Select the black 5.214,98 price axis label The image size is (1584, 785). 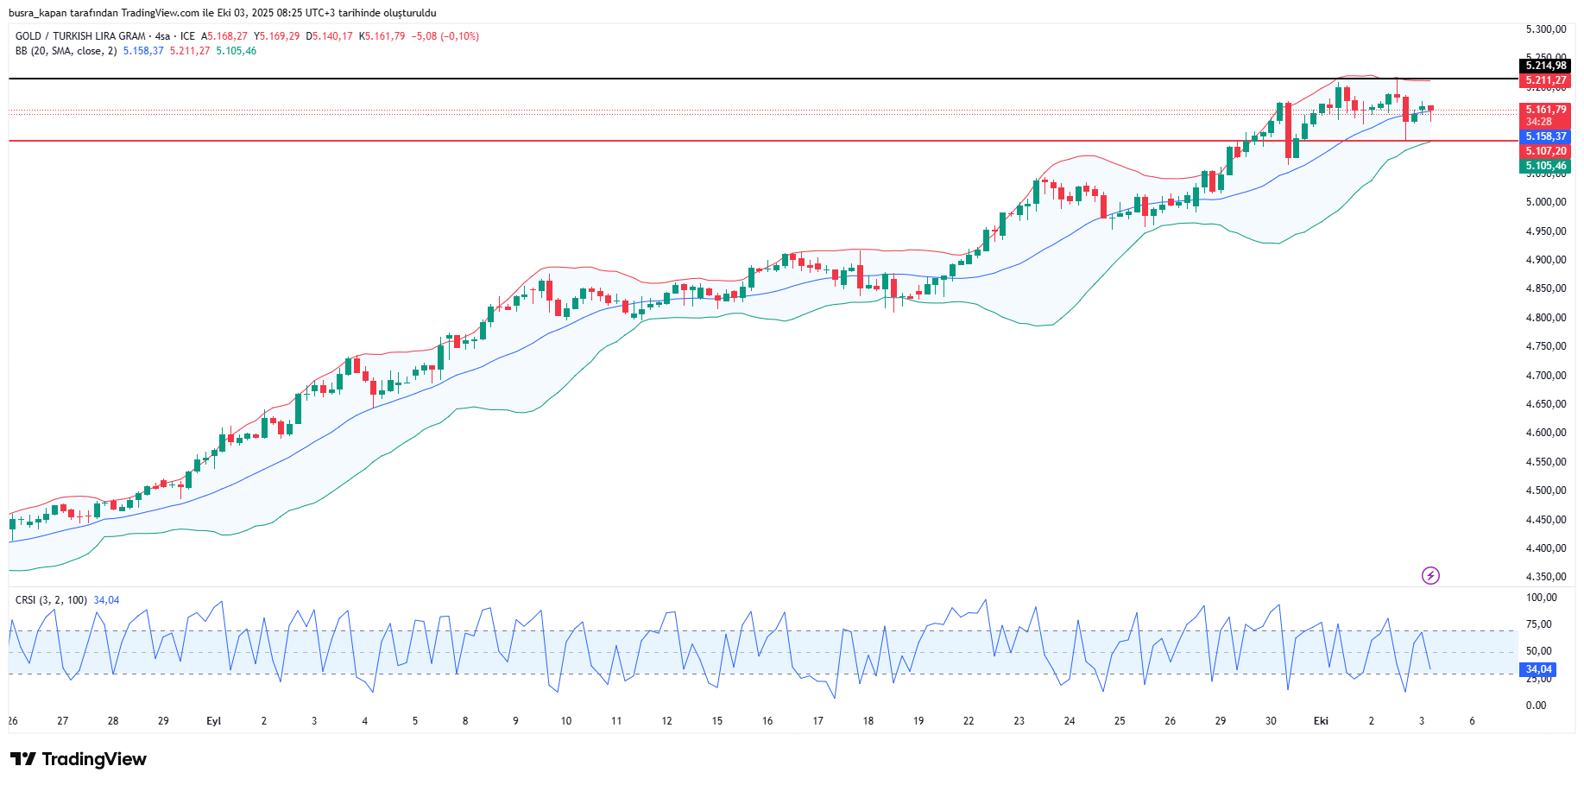coord(1545,66)
